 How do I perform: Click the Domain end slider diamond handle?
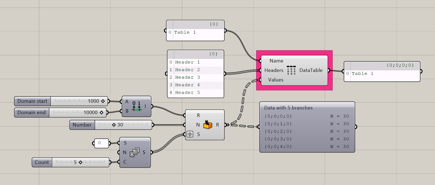point(102,112)
